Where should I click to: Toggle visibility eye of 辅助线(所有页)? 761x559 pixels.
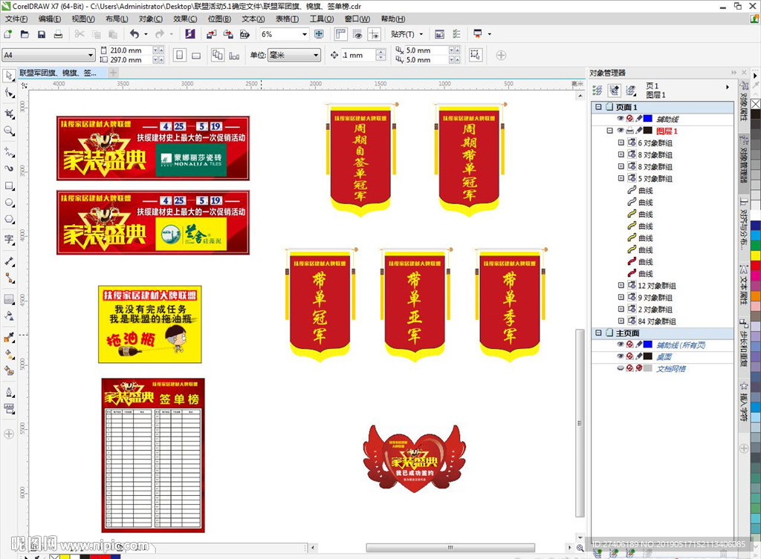(x=620, y=344)
